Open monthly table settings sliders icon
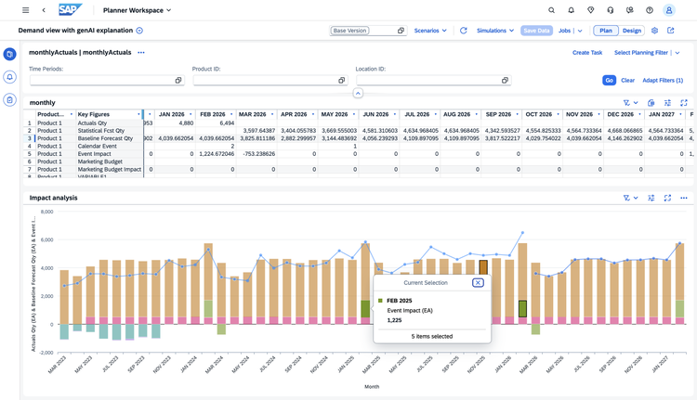The height and width of the screenshot is (400, 697). (x=667, y=103)
